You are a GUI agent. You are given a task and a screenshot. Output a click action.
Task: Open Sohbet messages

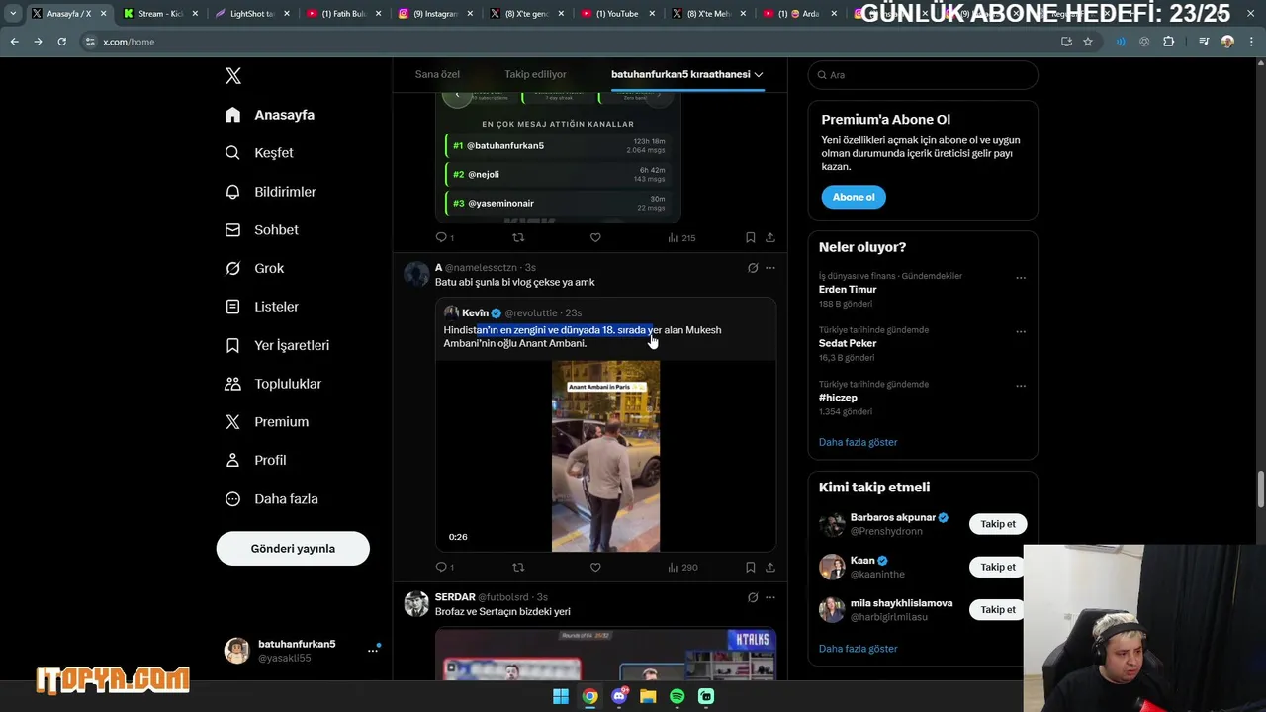262,229
